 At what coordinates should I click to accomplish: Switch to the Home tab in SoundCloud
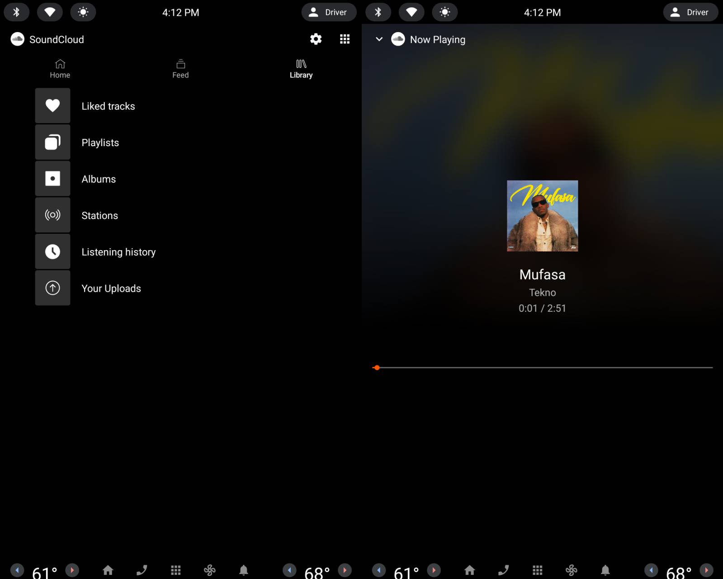[x=60, y=69]
